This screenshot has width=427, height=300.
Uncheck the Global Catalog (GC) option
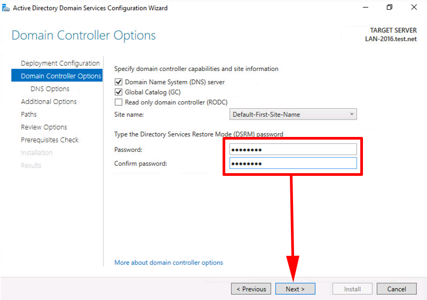(x=118, y=92)
